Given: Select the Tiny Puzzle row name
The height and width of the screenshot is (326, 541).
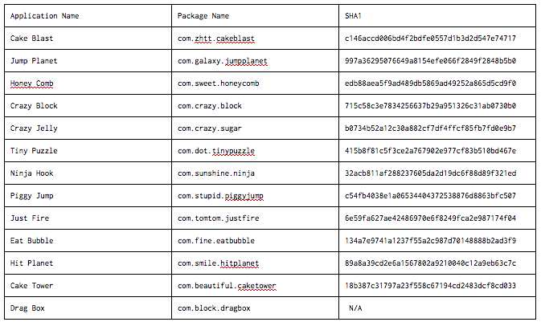Looking at the screenshot, I should click(34, 151).
